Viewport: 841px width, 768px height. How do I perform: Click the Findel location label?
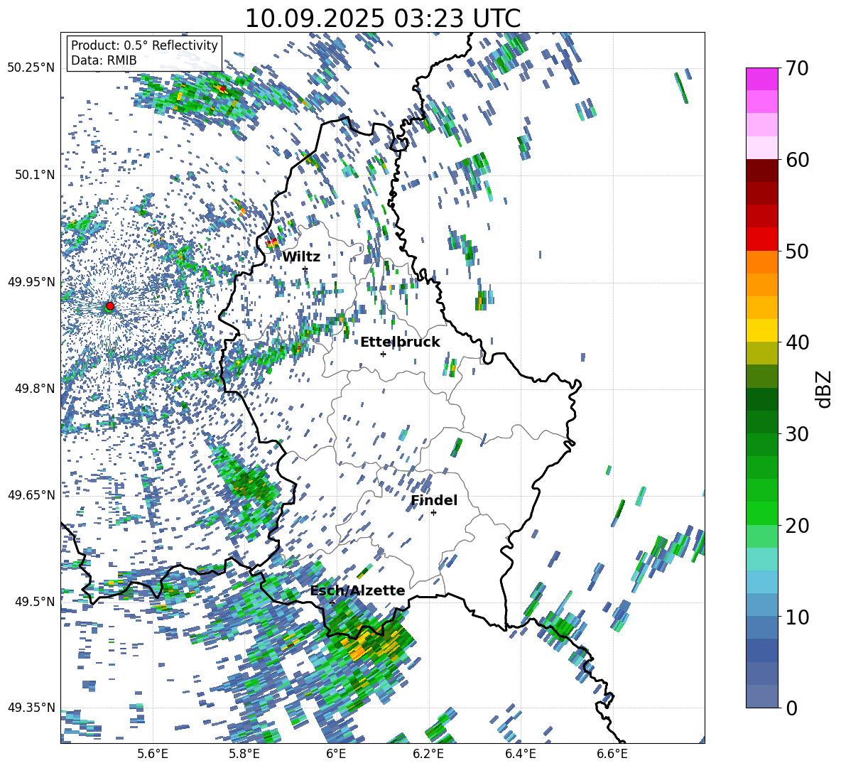[434, 500]
